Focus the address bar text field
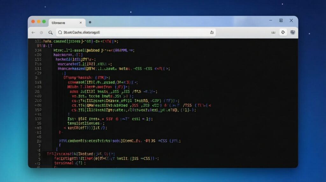The width and height of the screenshot is (326, 182). pos(134,33)
